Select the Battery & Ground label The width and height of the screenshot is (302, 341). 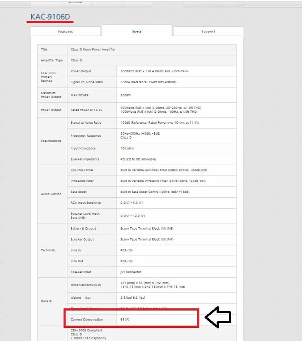[83, 228]
